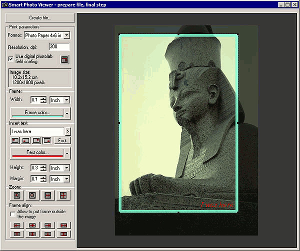This screenshot has height=251, width=300.
Task: Increase text Margin with the up spinner
Action: tap(43, 177)
